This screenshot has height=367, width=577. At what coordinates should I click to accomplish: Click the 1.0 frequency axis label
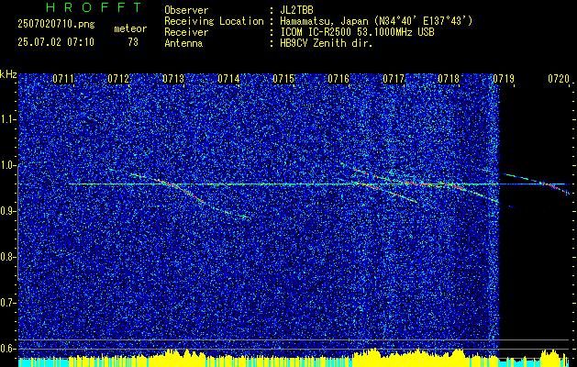(x=8, y=165)
